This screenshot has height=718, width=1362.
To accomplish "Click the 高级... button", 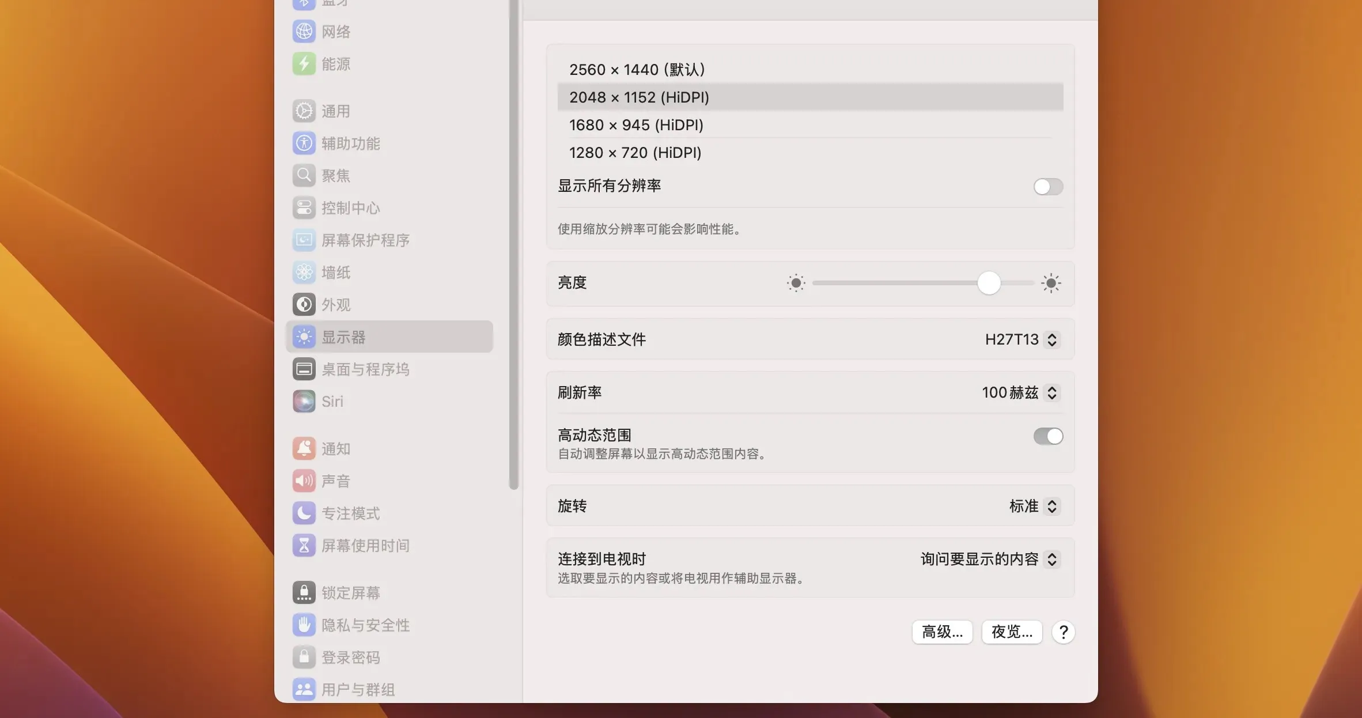I will point(942,632).
